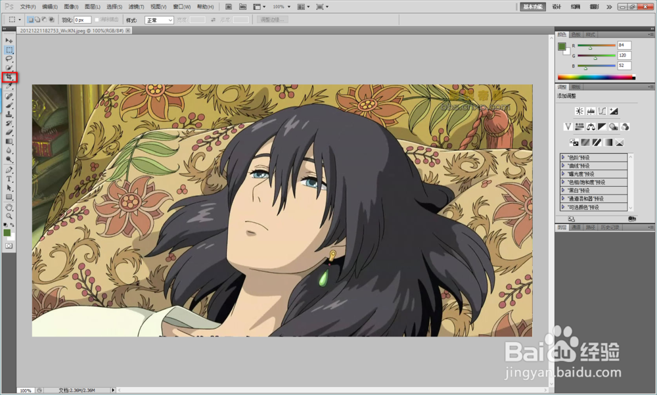Image resolution: width=657 pixels, height=395 pixels.
Task: Enable New Selection mode in options bar
Action: pos(31,20)
